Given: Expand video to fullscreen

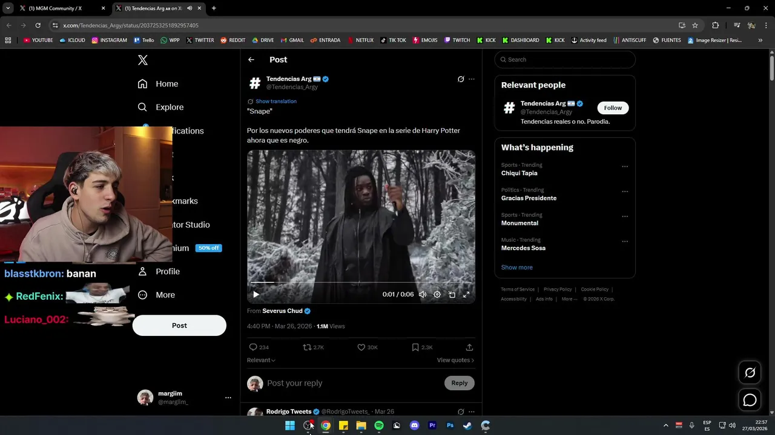Looking at the screenshot, I should [466, 295].
